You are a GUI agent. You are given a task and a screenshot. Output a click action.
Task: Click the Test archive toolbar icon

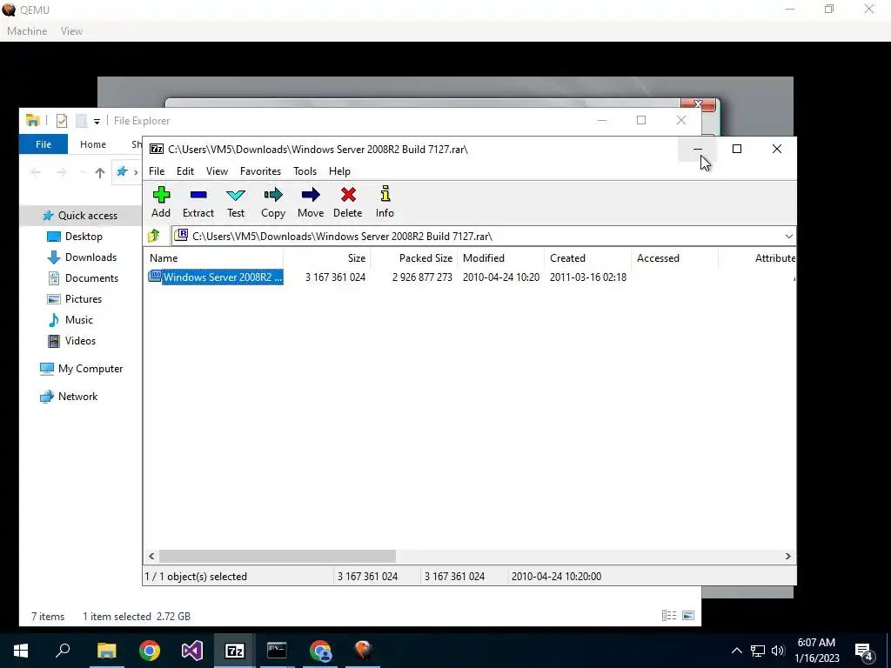click(236, 196)
